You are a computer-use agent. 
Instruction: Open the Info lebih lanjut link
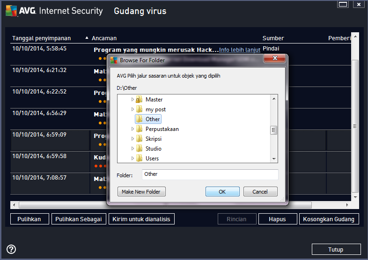[240, 50]
